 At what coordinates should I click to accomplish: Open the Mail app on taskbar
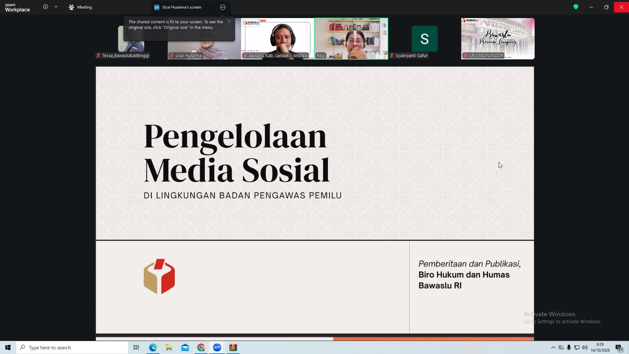coord(185,347)
